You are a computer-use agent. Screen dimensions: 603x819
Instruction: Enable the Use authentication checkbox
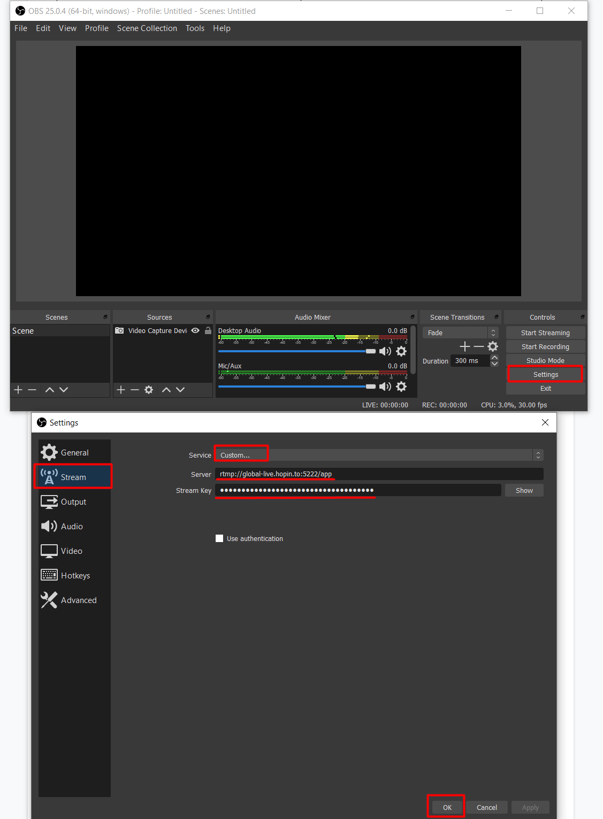click(x=219, y=538)
